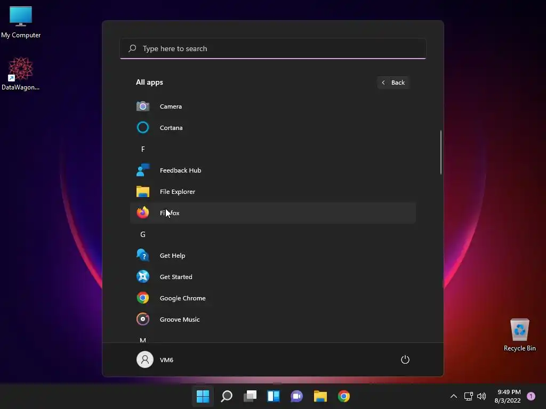Screen dimensions: 546x409
Task: Click the 'Google Chrome' label
Action: (182, 298)
